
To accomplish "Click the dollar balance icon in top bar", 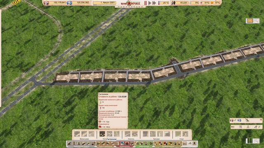I will (x=69, y=3).
